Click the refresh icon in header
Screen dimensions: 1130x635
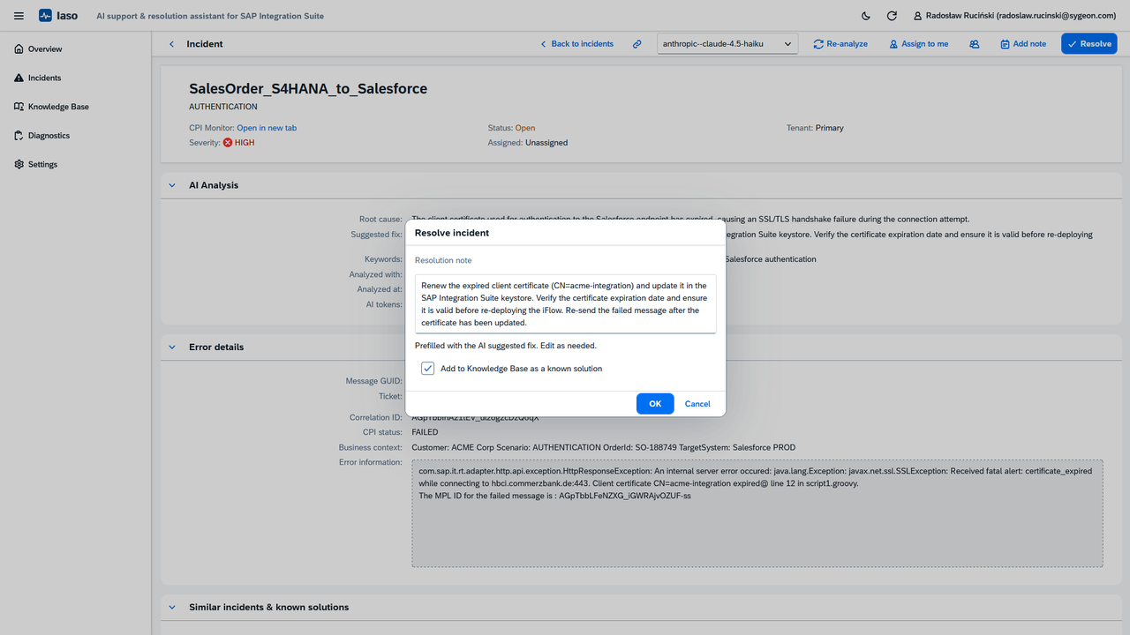coord(892,16)
